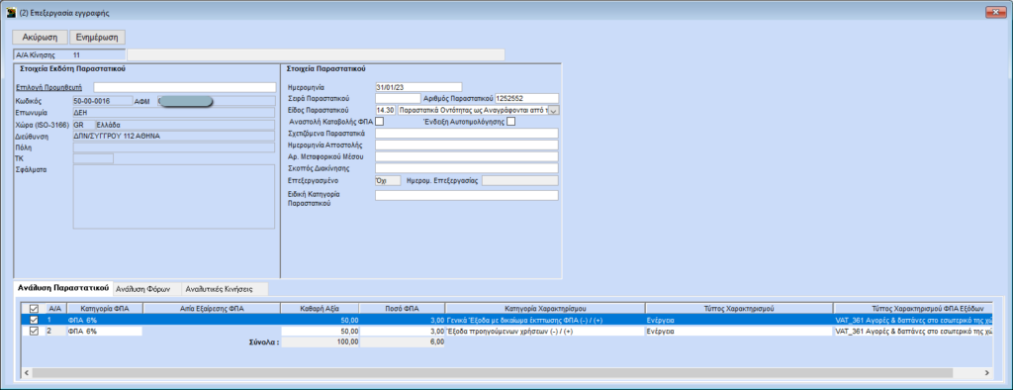This screenshot has width=1013, height=390.
Task: Click the Σχετιζόμενα Παραστατικά field
Action: tap(467, 134)
